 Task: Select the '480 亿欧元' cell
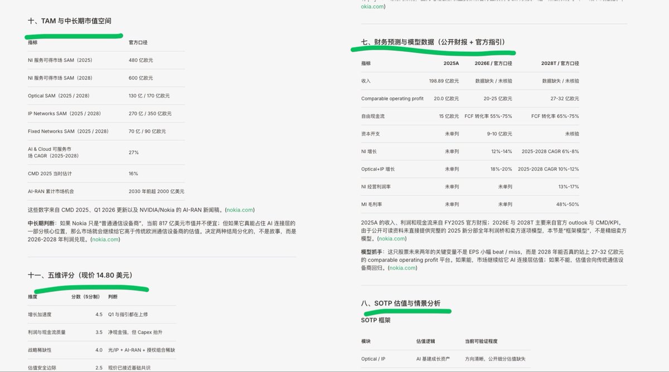[x=140, y=60]
